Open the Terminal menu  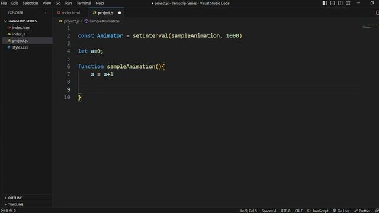pyautogui.click(x=83, y=3)
